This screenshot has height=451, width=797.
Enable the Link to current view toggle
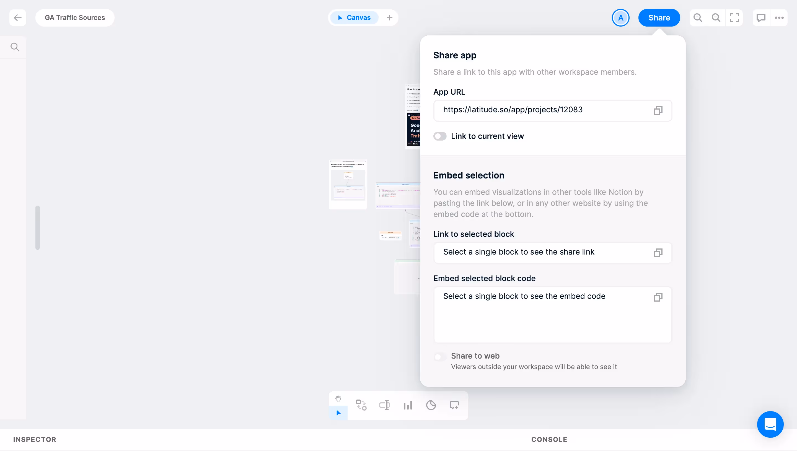439,136
